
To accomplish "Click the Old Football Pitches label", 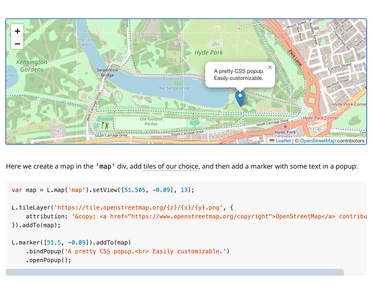I will [151, 121].
